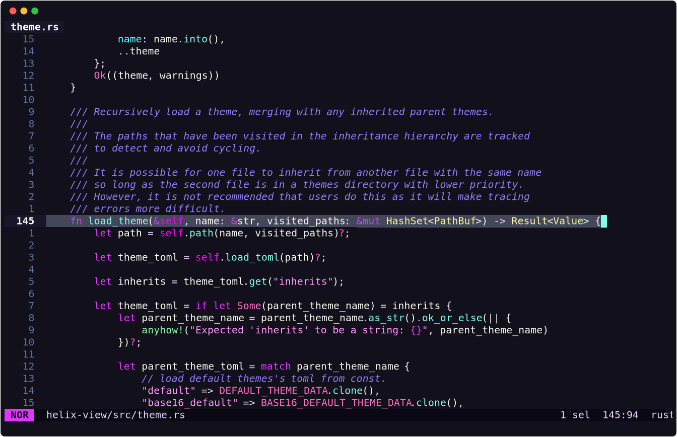Viewport: 677px width, 437px height.
Task: Select the theme.rs buffer tab
Action: coord(34,27)
